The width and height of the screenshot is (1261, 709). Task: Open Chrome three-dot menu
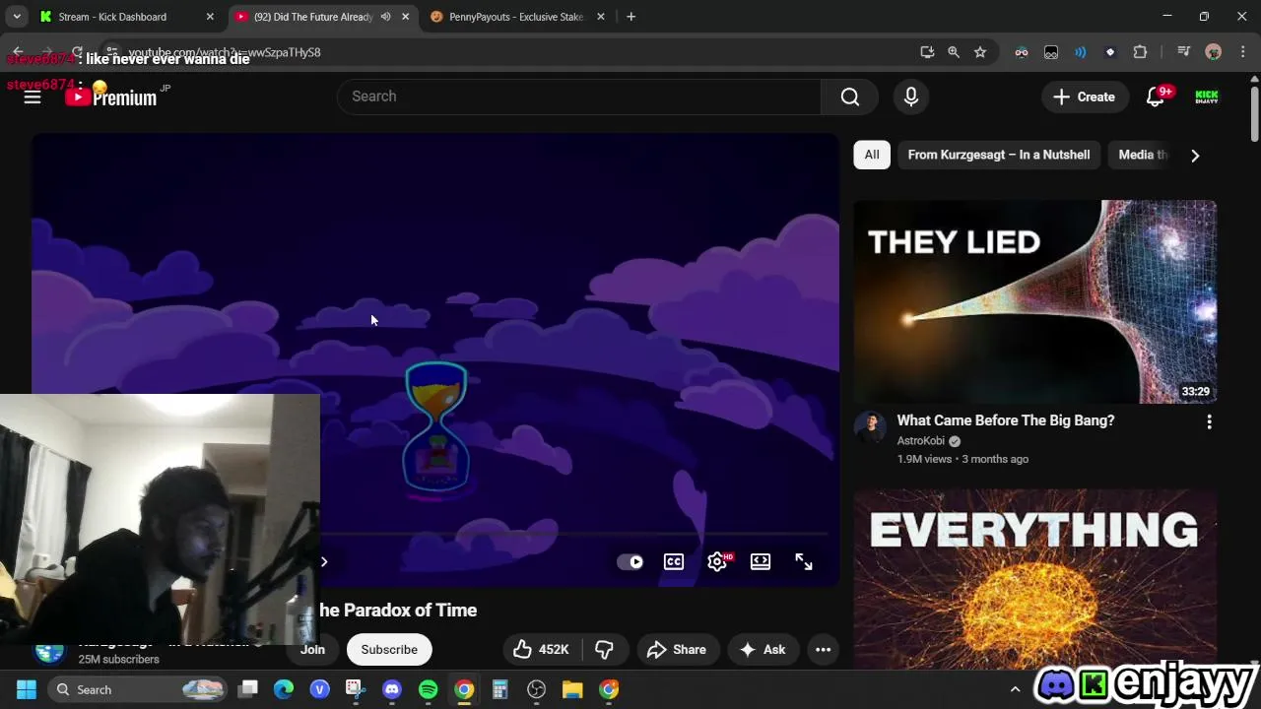point(1242,52)
